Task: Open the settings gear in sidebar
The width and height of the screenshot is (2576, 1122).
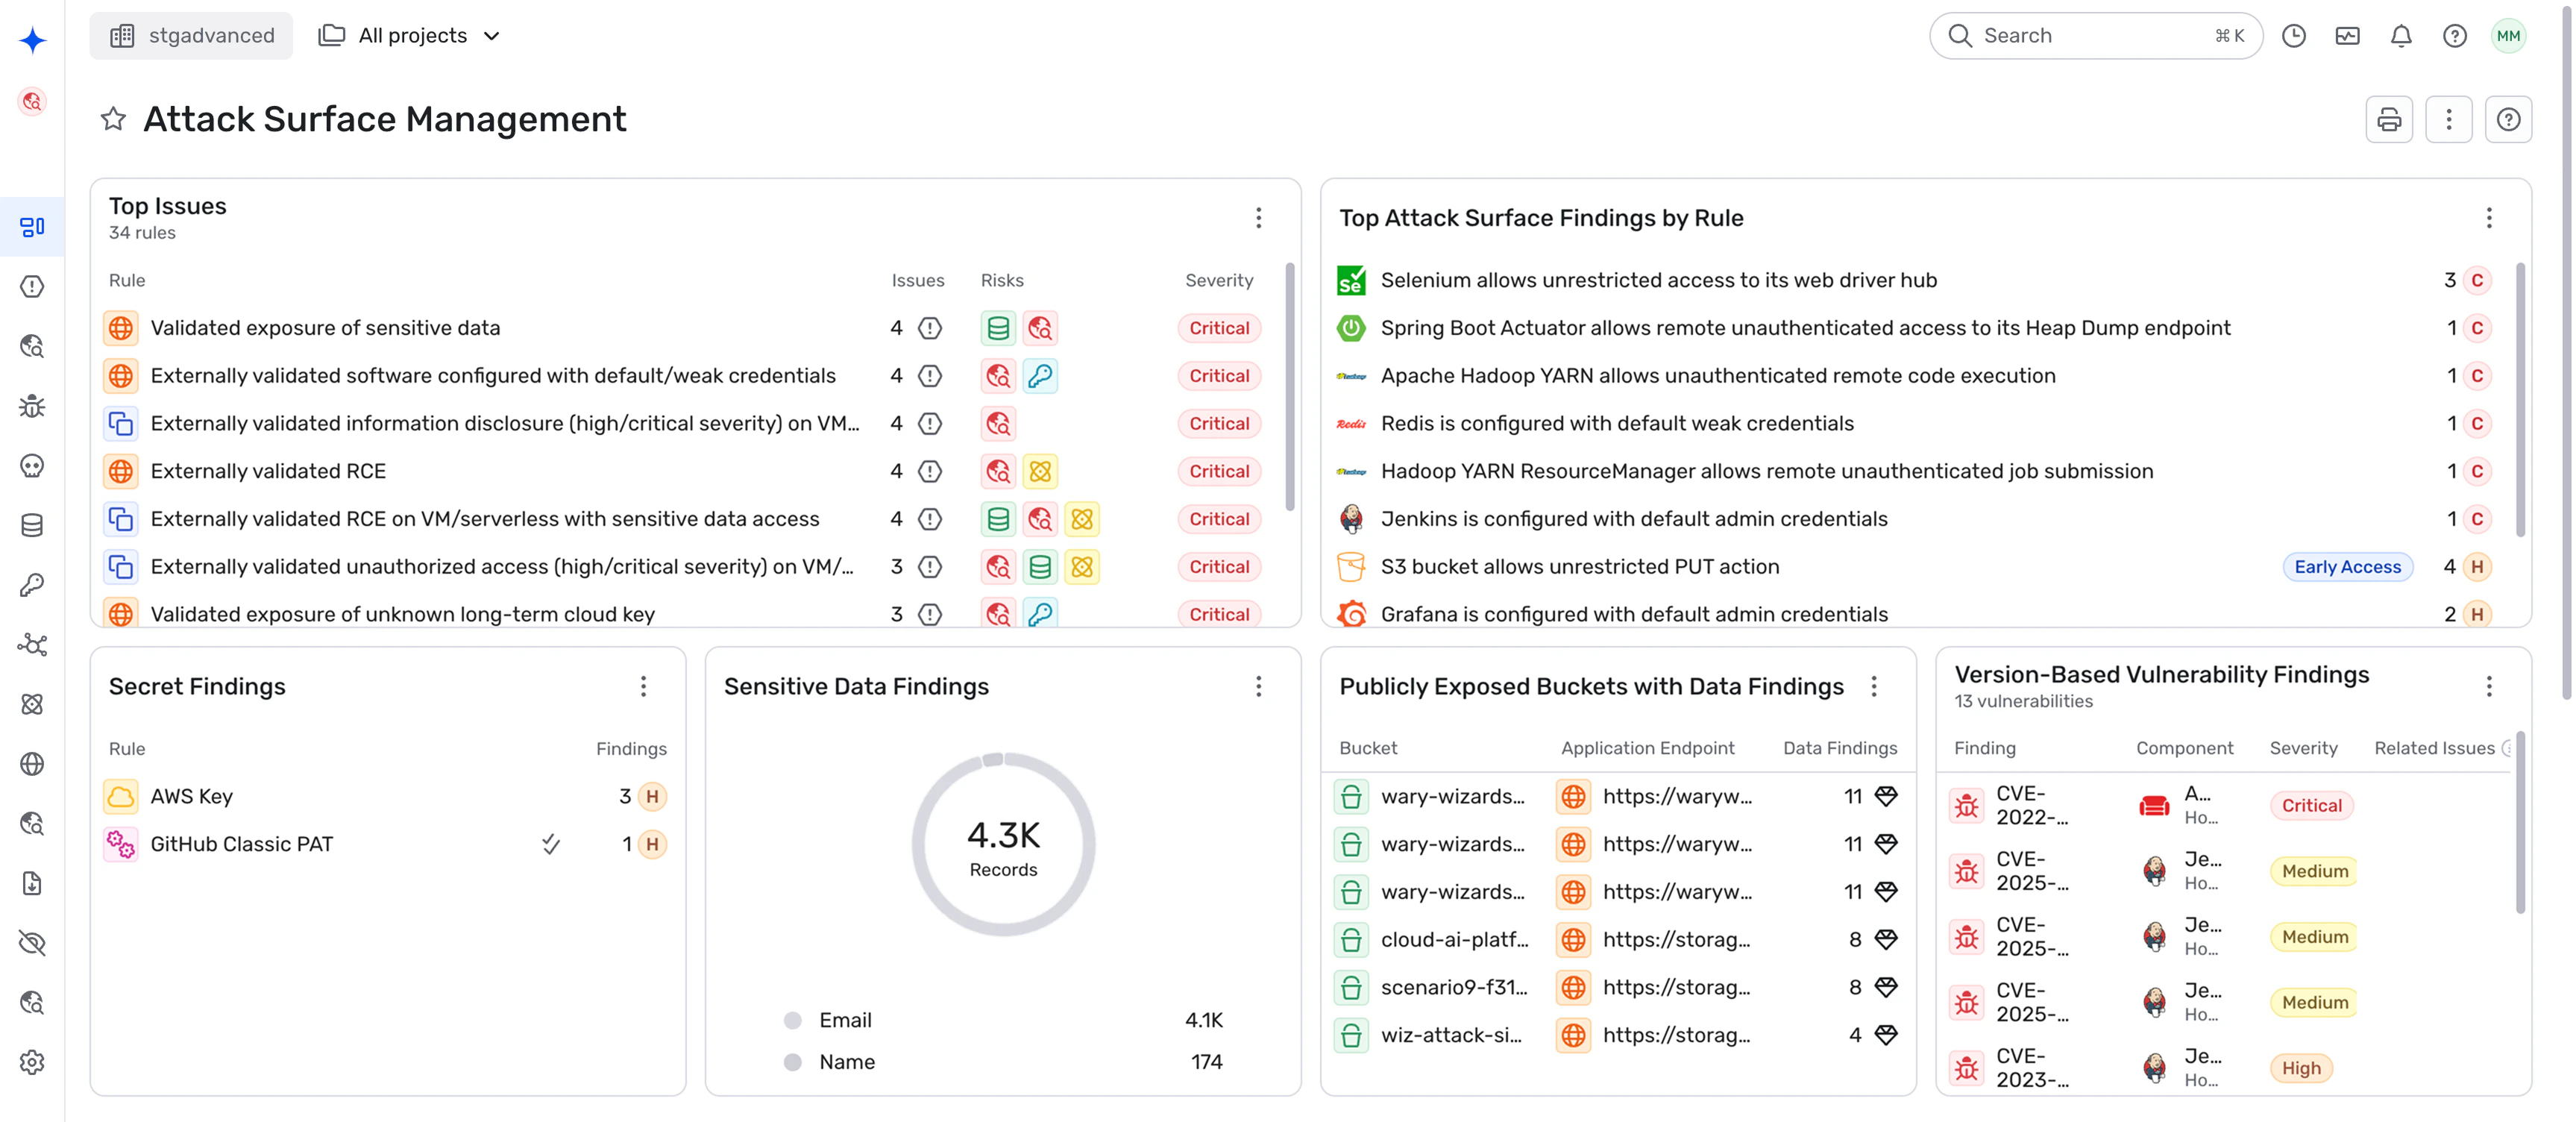Action: [x=32, y=1062]
